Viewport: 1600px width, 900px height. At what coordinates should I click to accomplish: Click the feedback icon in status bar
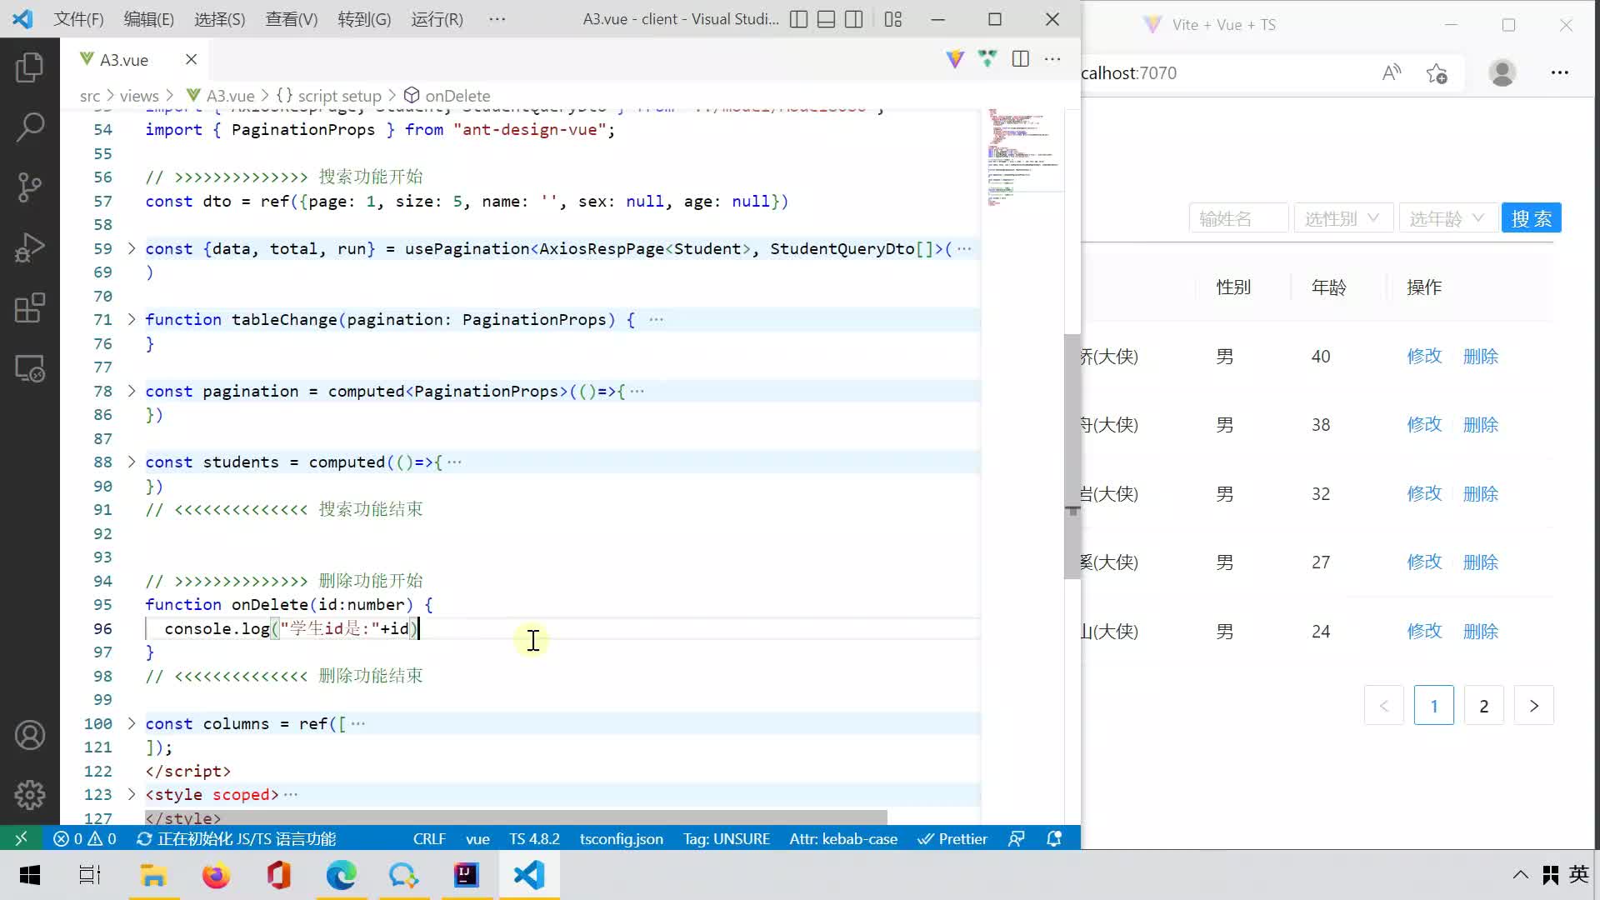pos(1016,838)
